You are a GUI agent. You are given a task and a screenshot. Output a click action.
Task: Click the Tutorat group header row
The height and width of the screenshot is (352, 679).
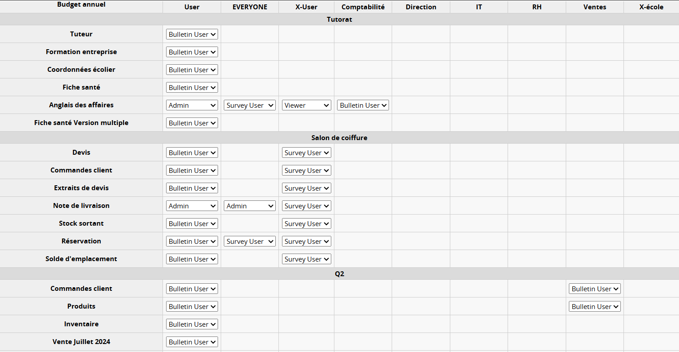pos(339,19)
